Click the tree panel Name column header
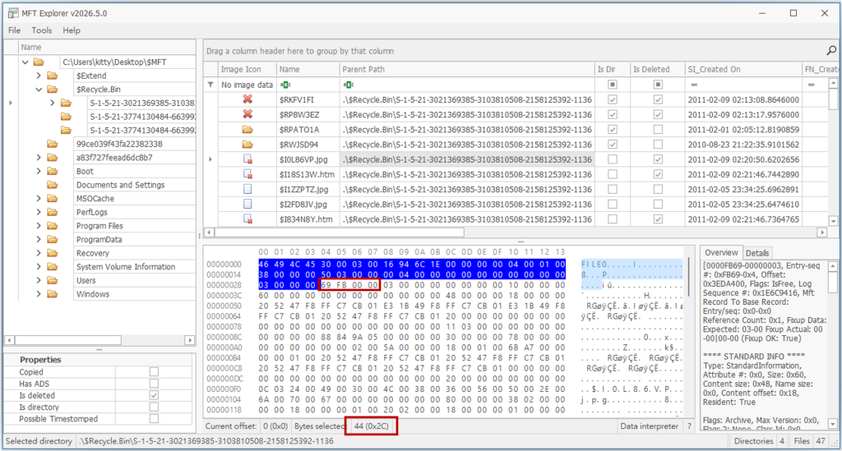Screen dimensions: 842x451 point(107,47)
